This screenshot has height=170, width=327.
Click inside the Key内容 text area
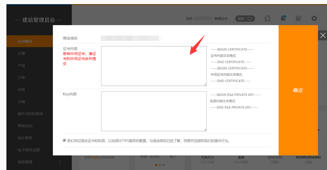(154, 111)
